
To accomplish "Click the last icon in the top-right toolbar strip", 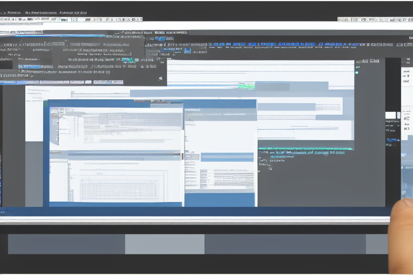I will [409, 19].
